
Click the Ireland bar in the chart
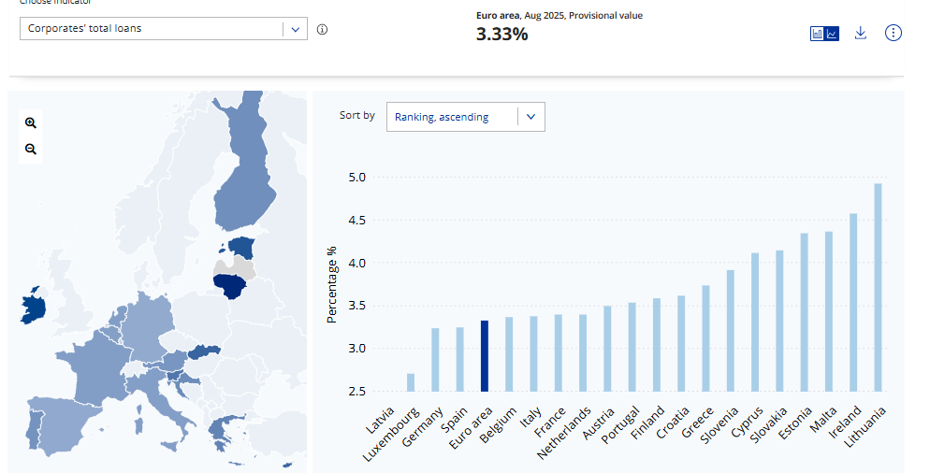tap(852, 302)
